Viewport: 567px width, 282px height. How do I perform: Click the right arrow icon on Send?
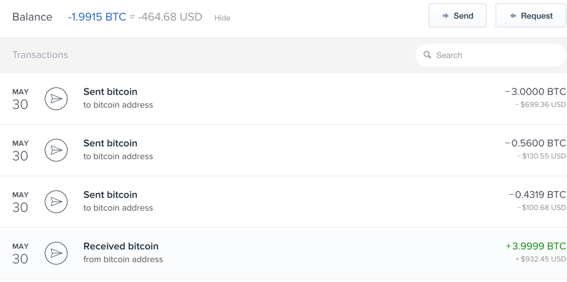pyautogui.click(x=445, y=16)
